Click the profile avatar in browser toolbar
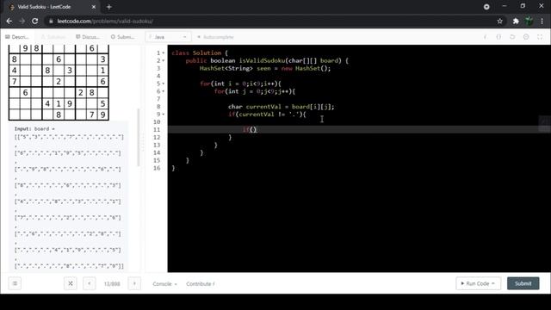Screen dimensions: 551x310 pos(529,21)
